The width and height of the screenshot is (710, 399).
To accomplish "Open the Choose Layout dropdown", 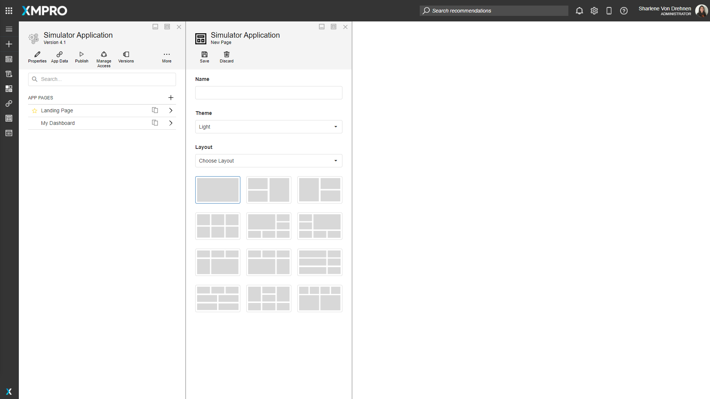I will coord(268,161).
